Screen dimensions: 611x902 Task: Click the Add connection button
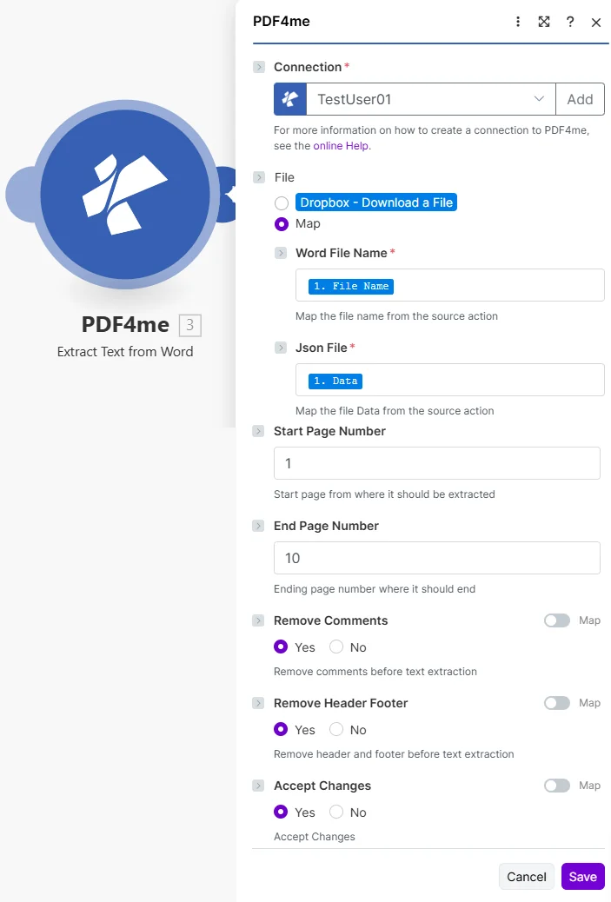pyautogui.click(x=580, y=100)
